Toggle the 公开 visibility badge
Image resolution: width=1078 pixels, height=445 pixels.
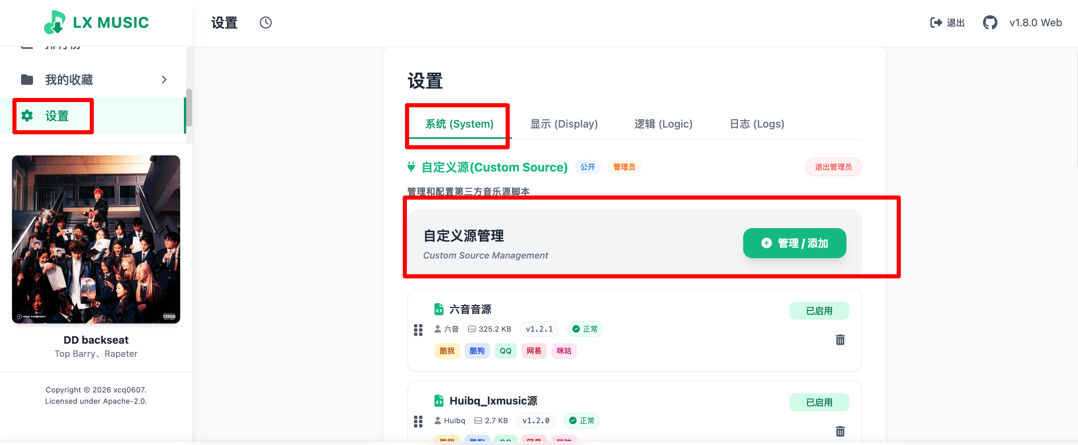587,167
